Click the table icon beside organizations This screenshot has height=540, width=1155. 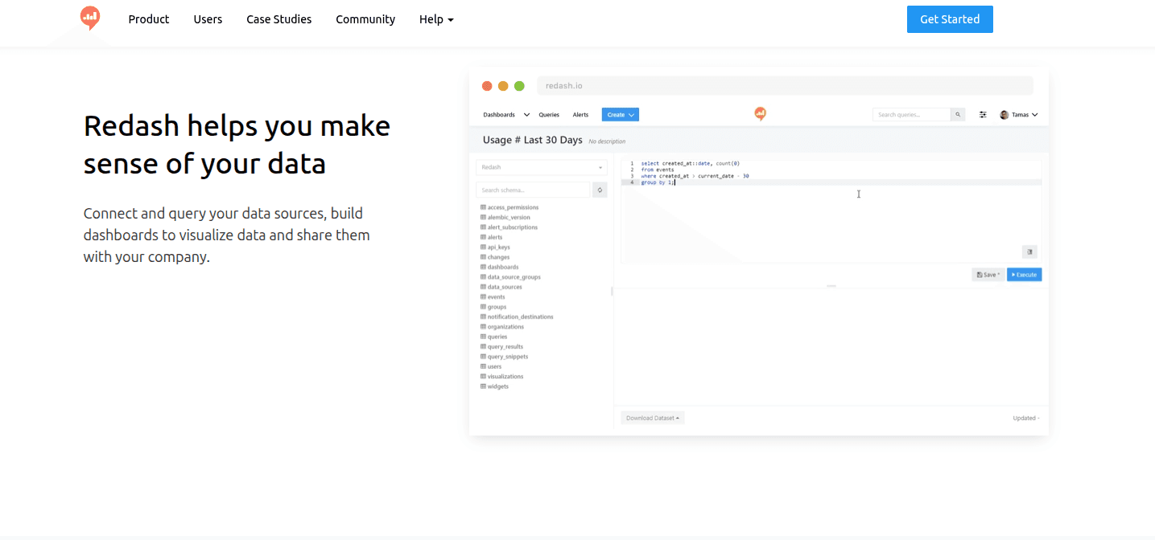point(483,327)
